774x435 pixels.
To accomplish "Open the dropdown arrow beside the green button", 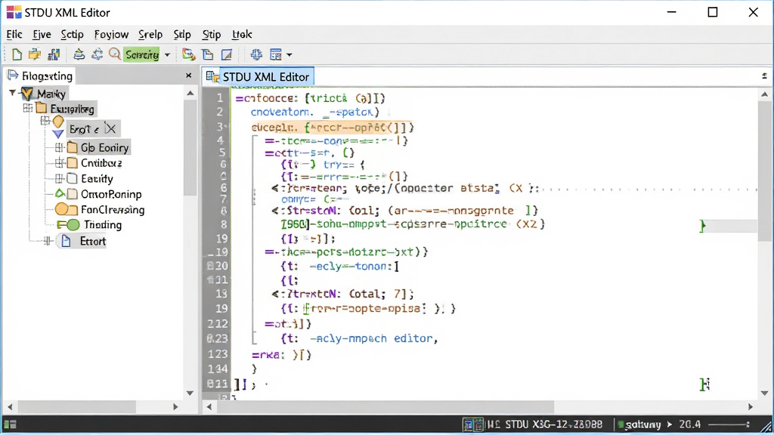I will [x=167, y=54].
